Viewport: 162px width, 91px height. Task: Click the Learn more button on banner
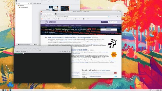coord(109,30)
